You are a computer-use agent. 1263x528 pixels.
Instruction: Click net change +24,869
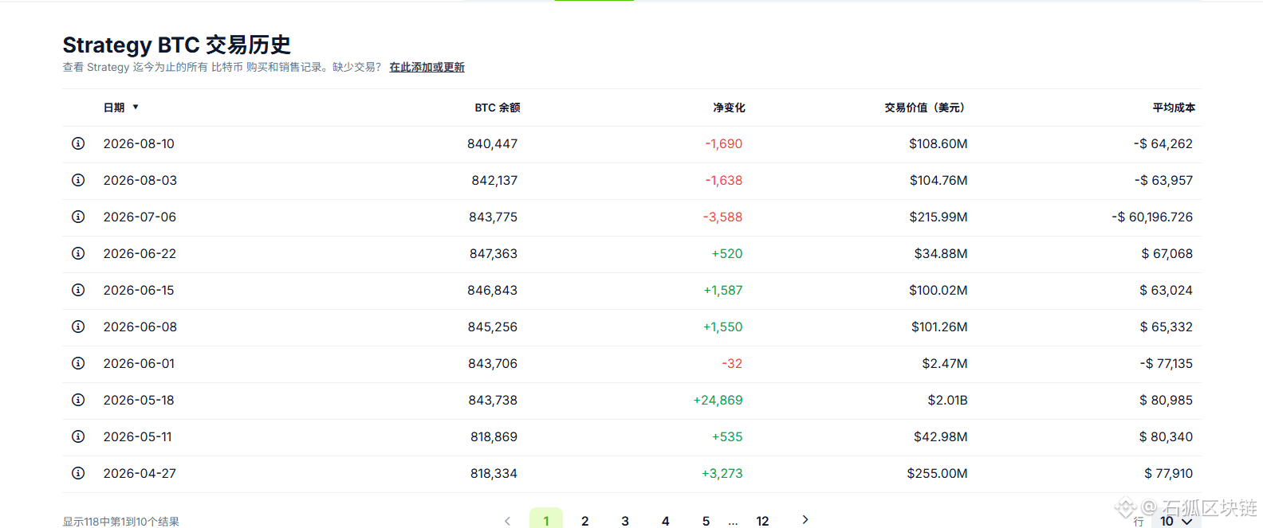point(718,401)
